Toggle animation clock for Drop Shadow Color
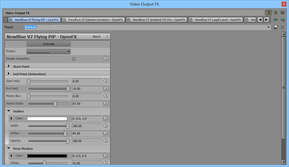 pos(106,156)
